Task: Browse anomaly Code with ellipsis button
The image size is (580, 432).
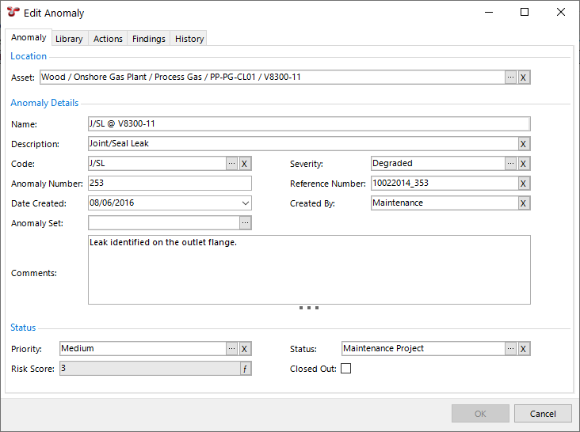Action: 231,164
